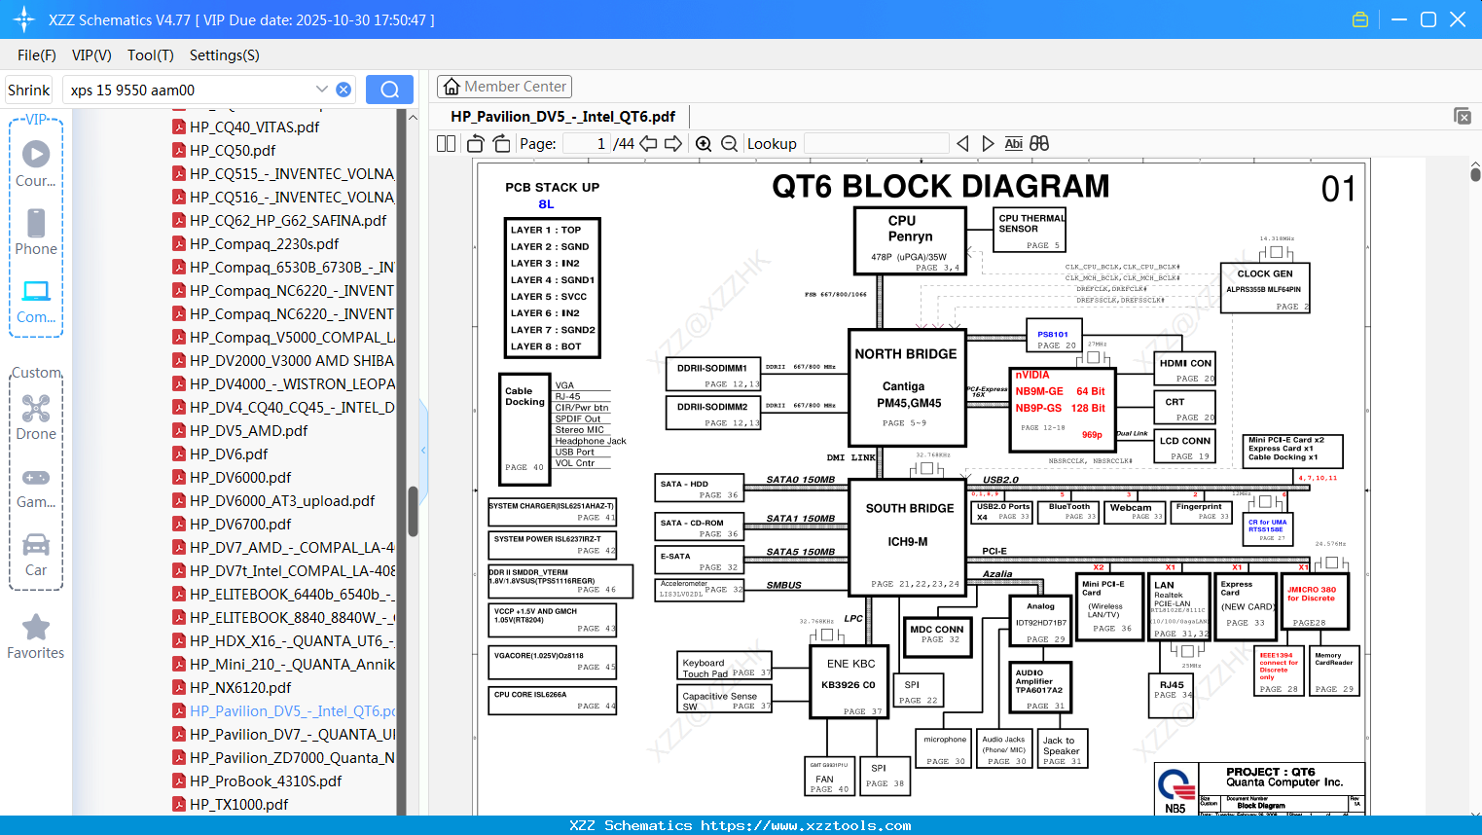
Task: Click the page number input field
Action: tap(587, 143)
